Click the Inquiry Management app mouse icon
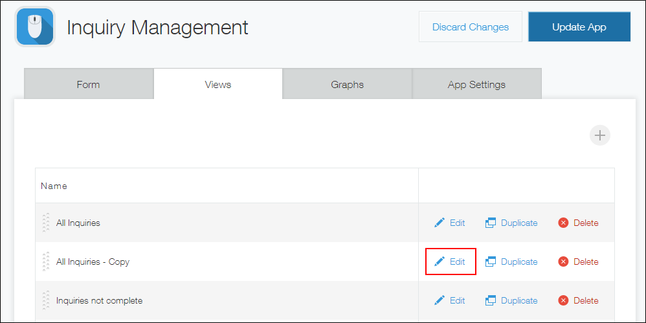This screenshot has height=323, width=646. (35, 27)
